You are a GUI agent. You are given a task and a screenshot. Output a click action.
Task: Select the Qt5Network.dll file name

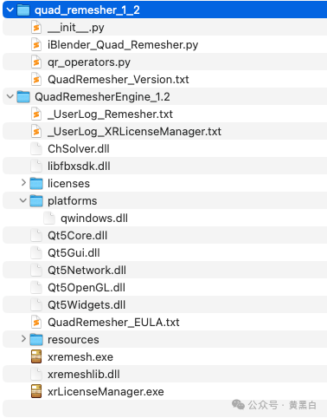[x=87, y=271]
